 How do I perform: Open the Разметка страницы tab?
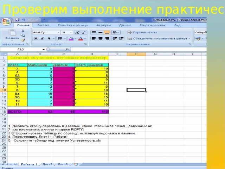point(73,25)
